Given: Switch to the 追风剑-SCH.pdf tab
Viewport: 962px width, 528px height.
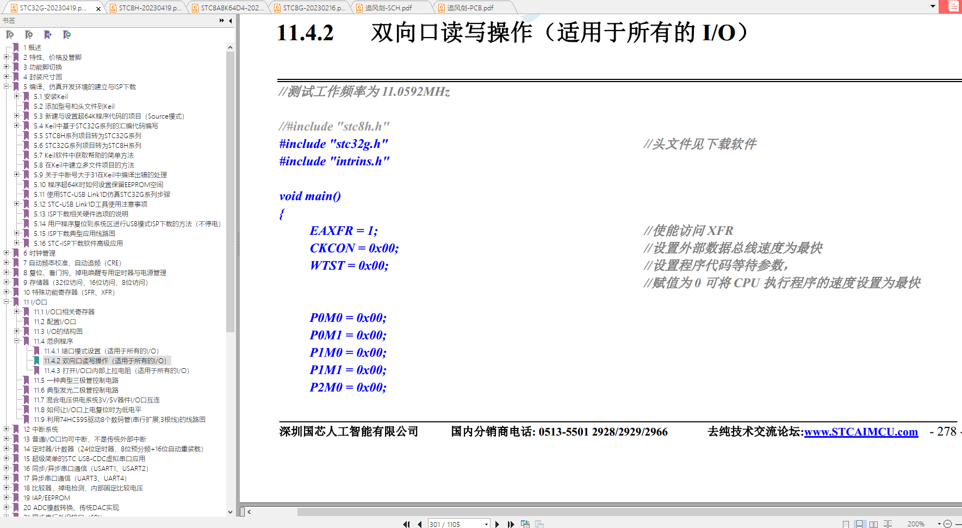Looking at the screenshot, I should [x=392, y=8].
